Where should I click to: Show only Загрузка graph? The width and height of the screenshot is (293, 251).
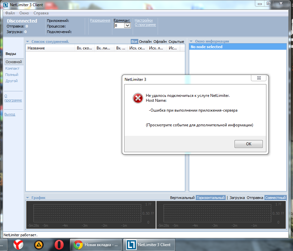point(237,198)
